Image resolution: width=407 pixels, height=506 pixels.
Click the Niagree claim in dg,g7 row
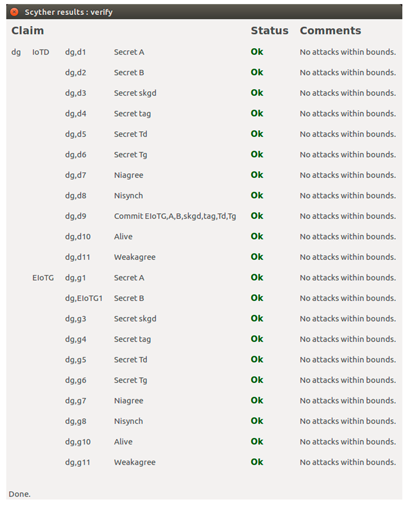128,401
